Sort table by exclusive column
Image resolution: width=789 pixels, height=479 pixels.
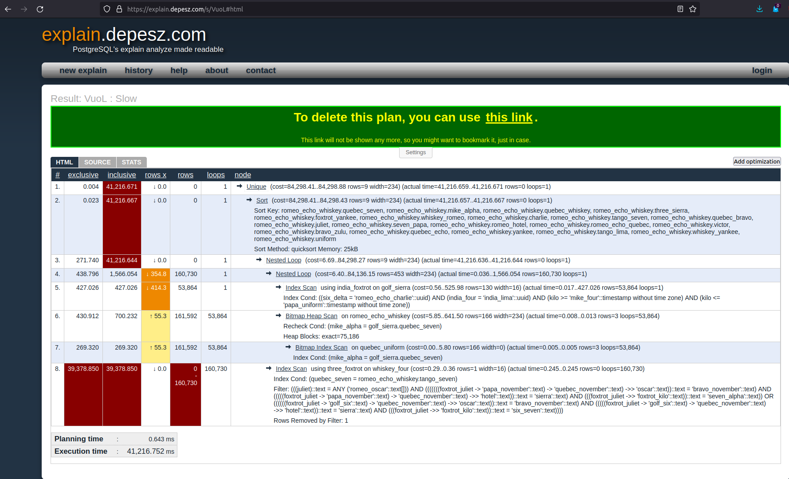(x=83, y=175)
